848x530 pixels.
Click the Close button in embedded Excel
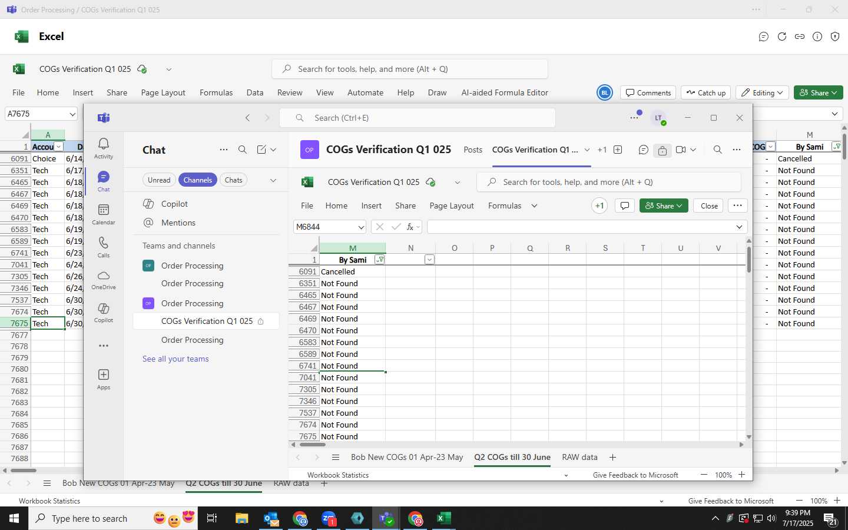tap(709, 206)
